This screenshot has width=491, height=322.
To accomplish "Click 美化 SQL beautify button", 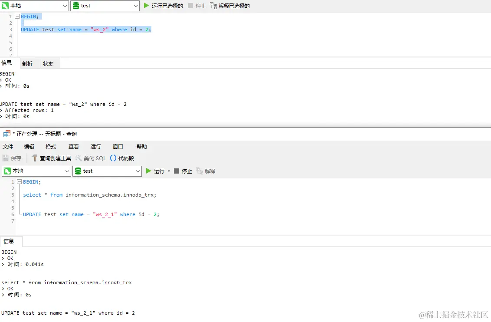I will tap(91, 158).
